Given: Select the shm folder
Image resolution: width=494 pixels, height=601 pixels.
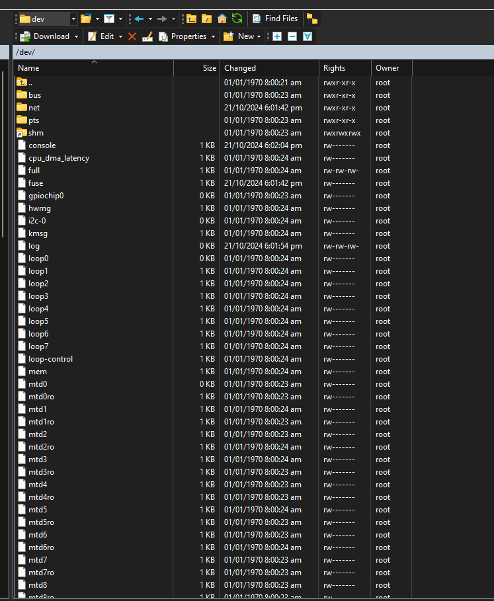Looking at the screenshot, I should [36, 133].
